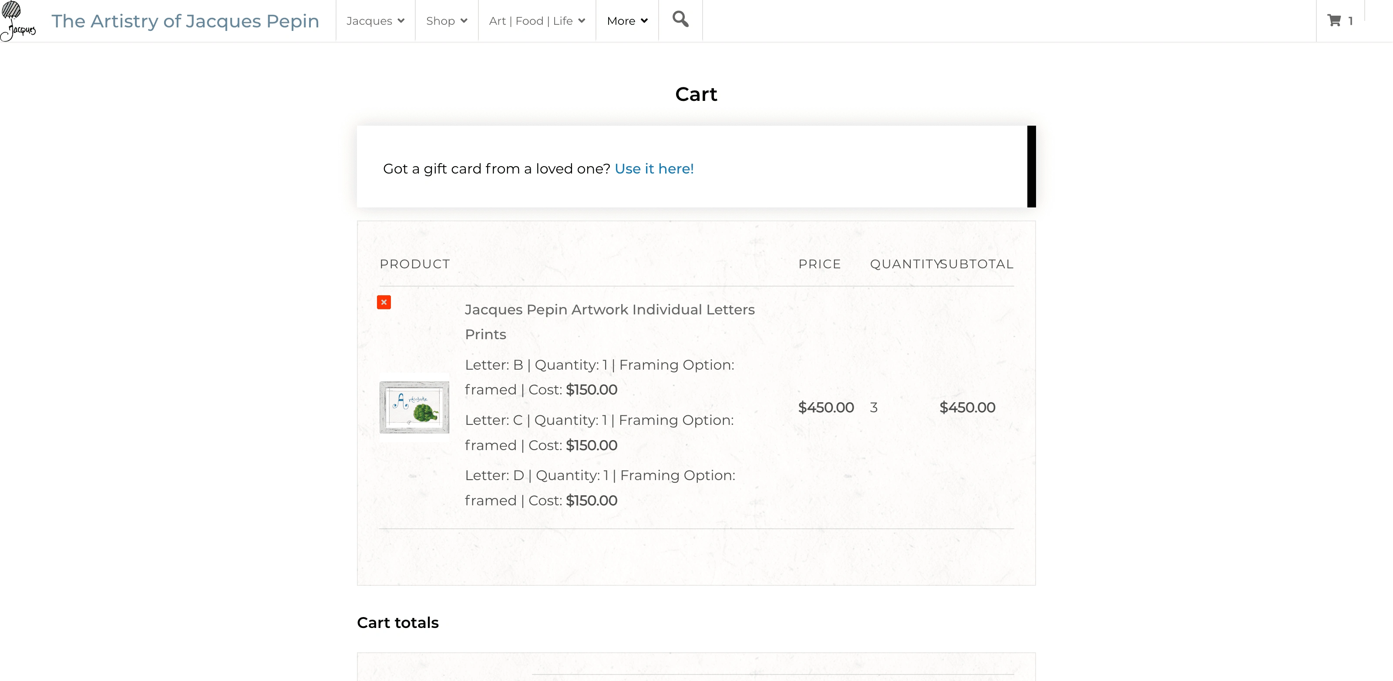Select the Letter: D framed detail line

[x=600, y=487]
